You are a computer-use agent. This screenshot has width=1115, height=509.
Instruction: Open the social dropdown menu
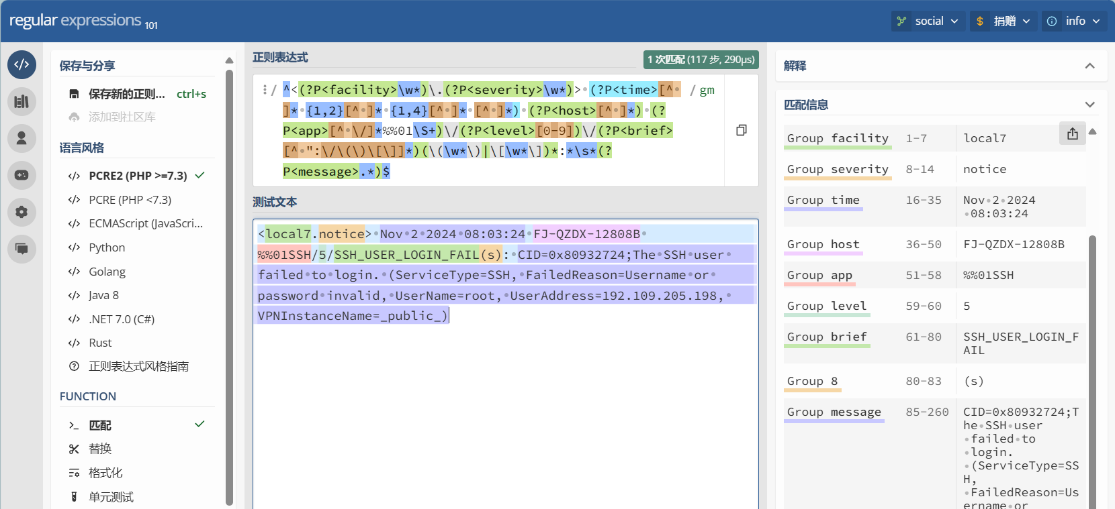click(928, 21)
